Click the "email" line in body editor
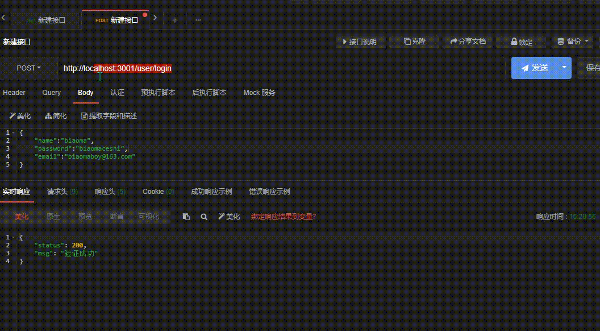 click(x=85, y=157)
